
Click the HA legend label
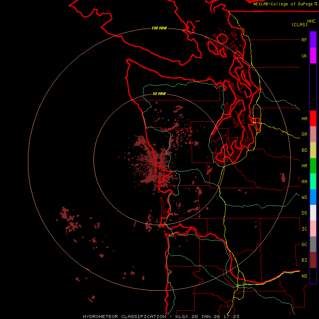(304, 118)
